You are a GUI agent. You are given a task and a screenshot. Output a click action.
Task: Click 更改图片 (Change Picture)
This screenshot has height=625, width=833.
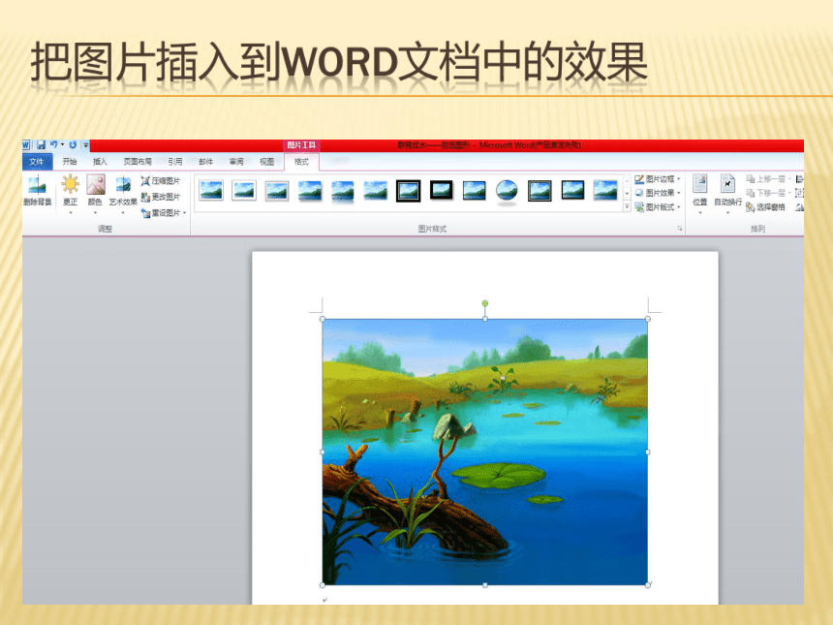(161, 197)
